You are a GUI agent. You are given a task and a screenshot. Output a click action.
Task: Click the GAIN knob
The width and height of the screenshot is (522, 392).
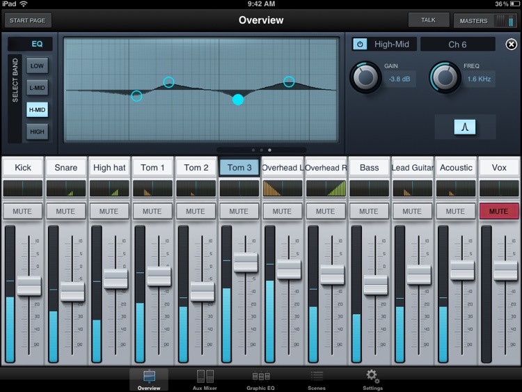[365, 77]
